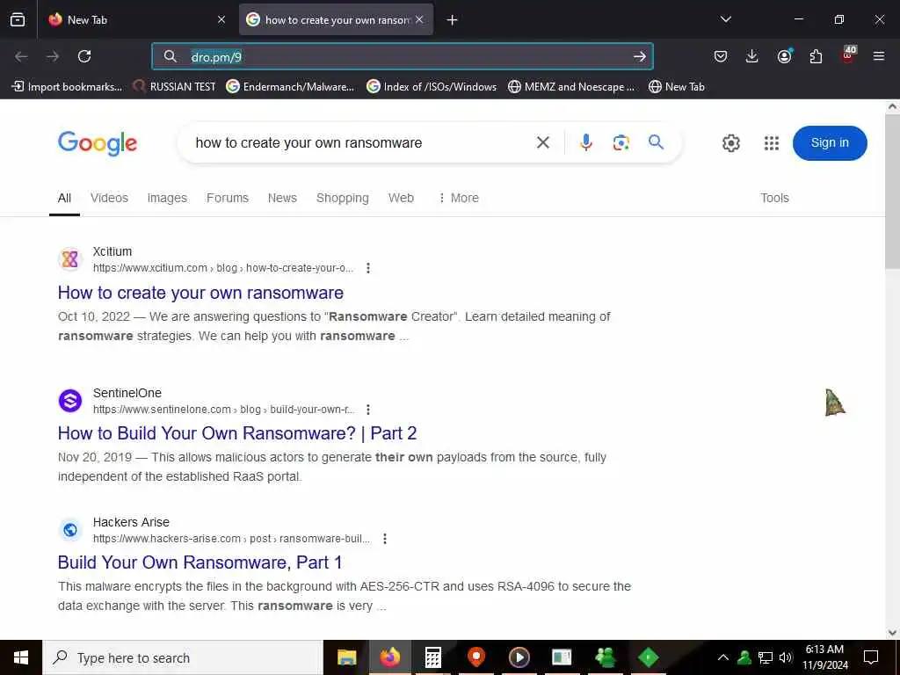
Task: Open more options for Hackers Arise result
Action: pos(385,539)
